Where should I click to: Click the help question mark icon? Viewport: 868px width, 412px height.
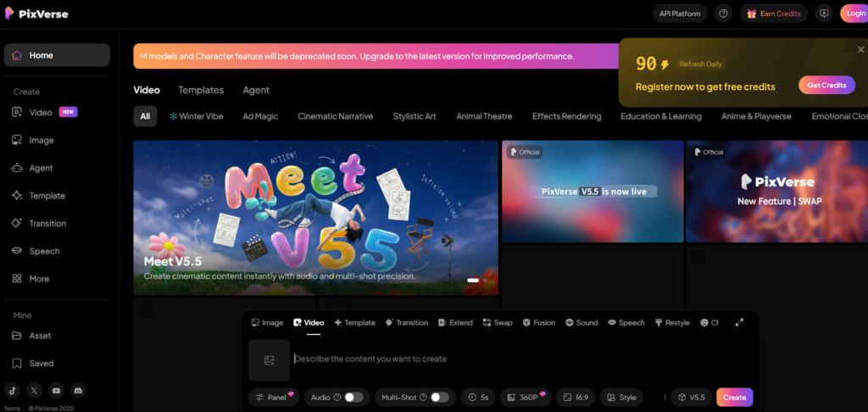point(723,14)
